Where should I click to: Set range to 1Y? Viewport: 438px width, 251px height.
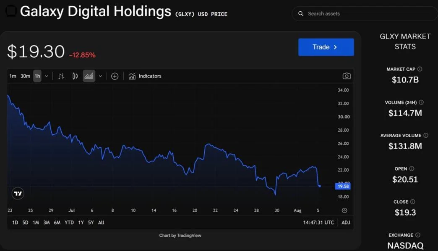pos(81,223)
